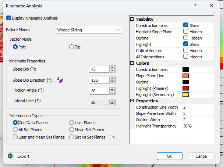Decrease Lateral Limit with down arrow

click(112, 104)
